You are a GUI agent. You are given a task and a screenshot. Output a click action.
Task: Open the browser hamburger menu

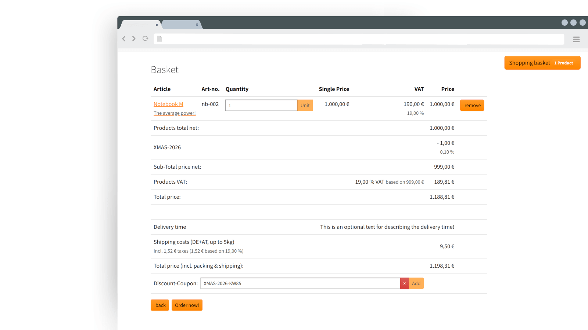(x=576, y=39)
